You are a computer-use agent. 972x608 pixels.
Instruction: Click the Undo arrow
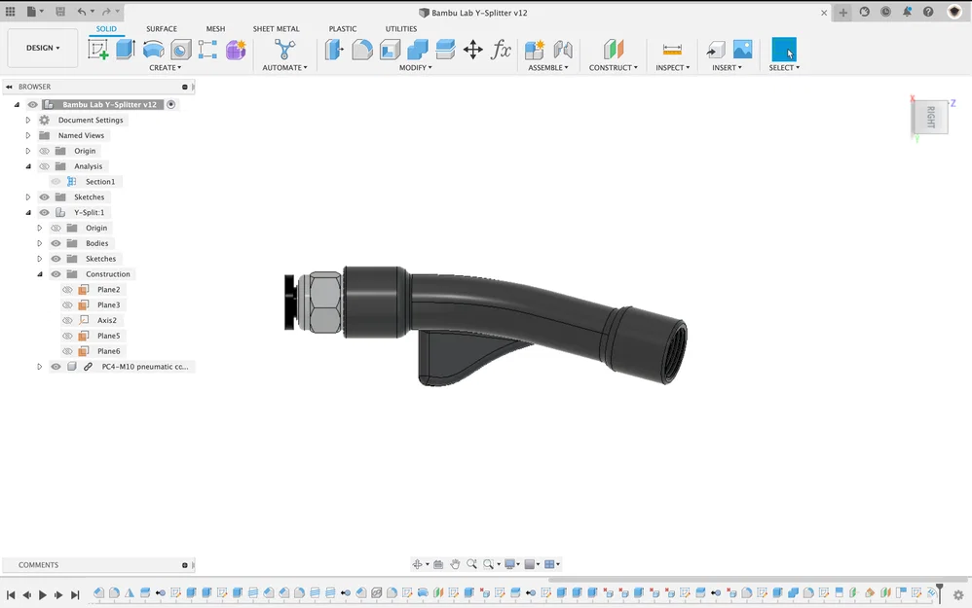pos(82,12)
